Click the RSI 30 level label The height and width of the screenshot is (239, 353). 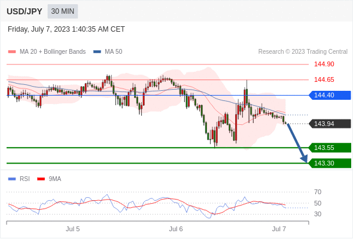(x=318, y=214)
